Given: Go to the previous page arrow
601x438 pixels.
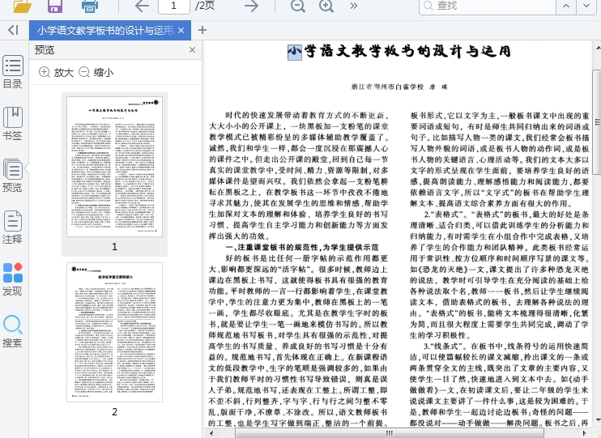Looking at the screenshot, I should (143, 6).
